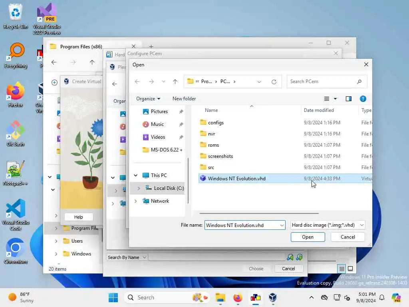Open the notifications bell in system tray
409x307 pixels.
point(382,297)
